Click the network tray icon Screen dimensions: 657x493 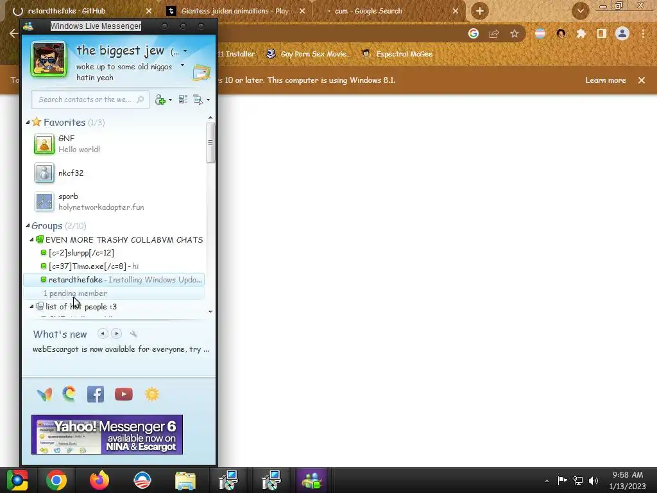click(x=578, y=480)
